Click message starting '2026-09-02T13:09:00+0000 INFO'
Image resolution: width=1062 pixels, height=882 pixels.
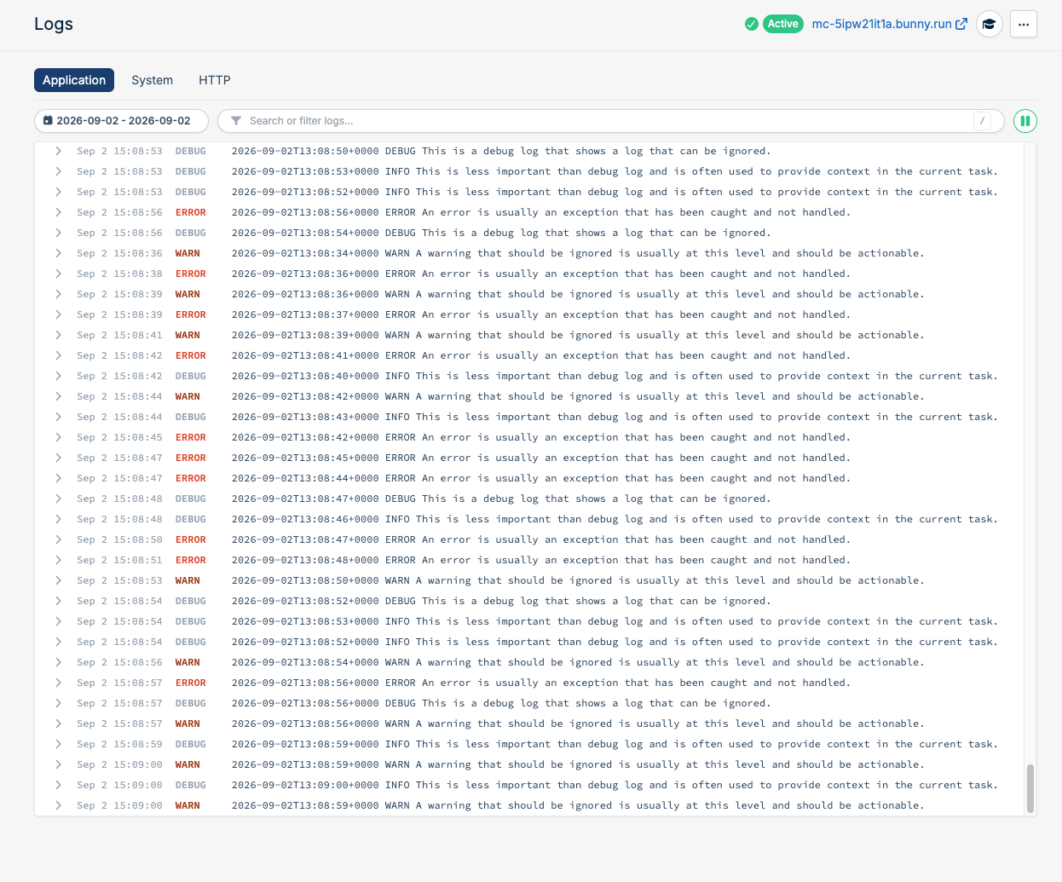click(x=615, y=785)
